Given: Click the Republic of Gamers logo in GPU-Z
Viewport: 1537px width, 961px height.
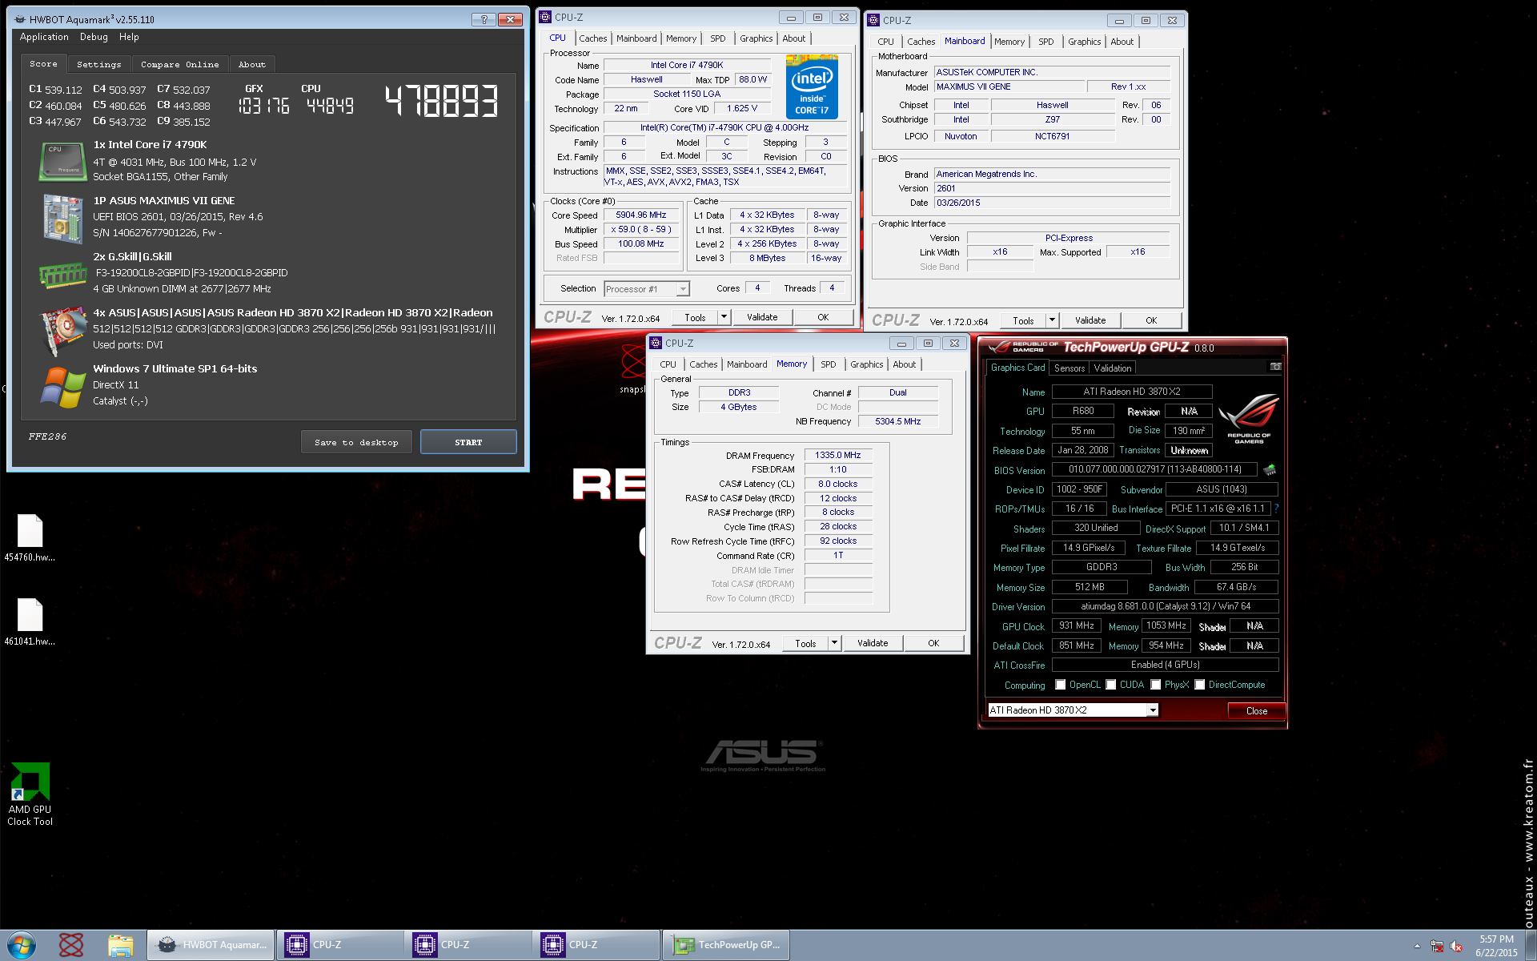Looking at the screenshot, I should click(x=1249, y=417).
